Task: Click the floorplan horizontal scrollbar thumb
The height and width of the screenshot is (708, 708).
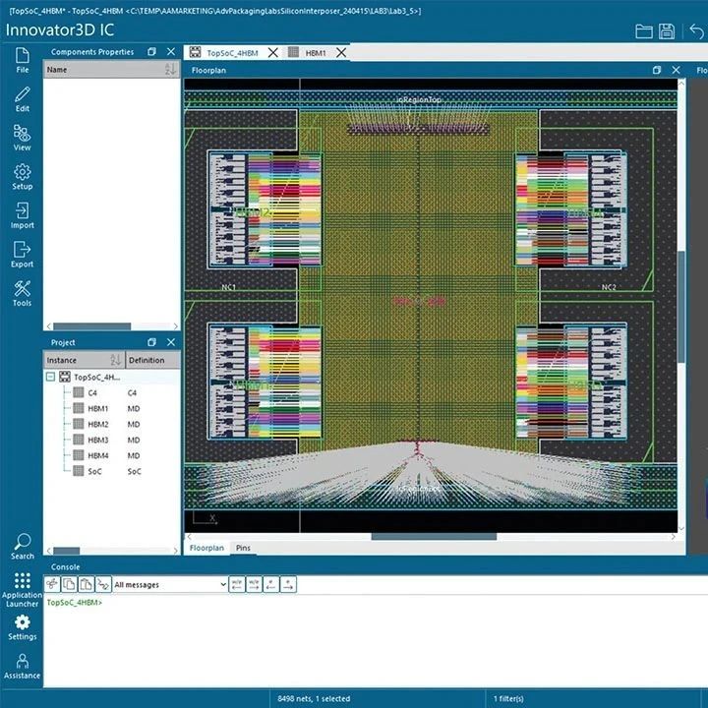Action: (x=434, y=537)
